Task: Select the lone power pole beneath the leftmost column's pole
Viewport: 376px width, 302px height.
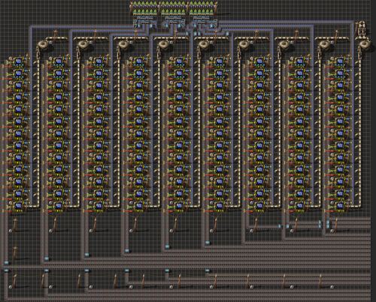Action: [15, 253]
